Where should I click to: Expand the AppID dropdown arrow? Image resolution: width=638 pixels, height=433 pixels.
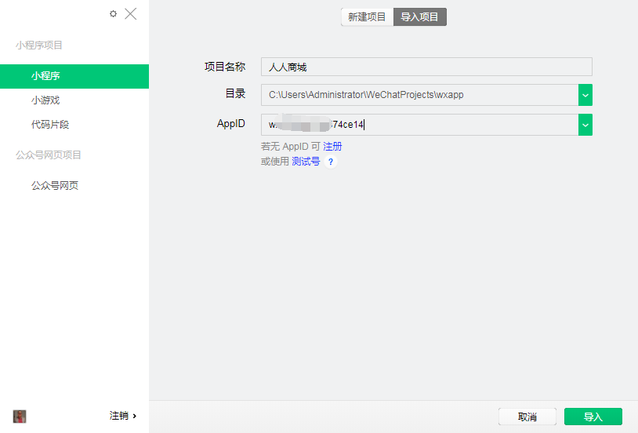(x=585, y=125)
